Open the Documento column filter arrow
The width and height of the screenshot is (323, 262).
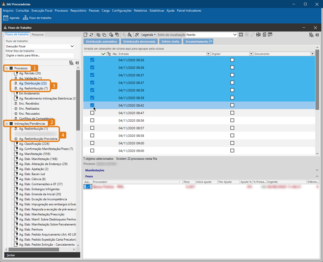[x=312, y=54]
